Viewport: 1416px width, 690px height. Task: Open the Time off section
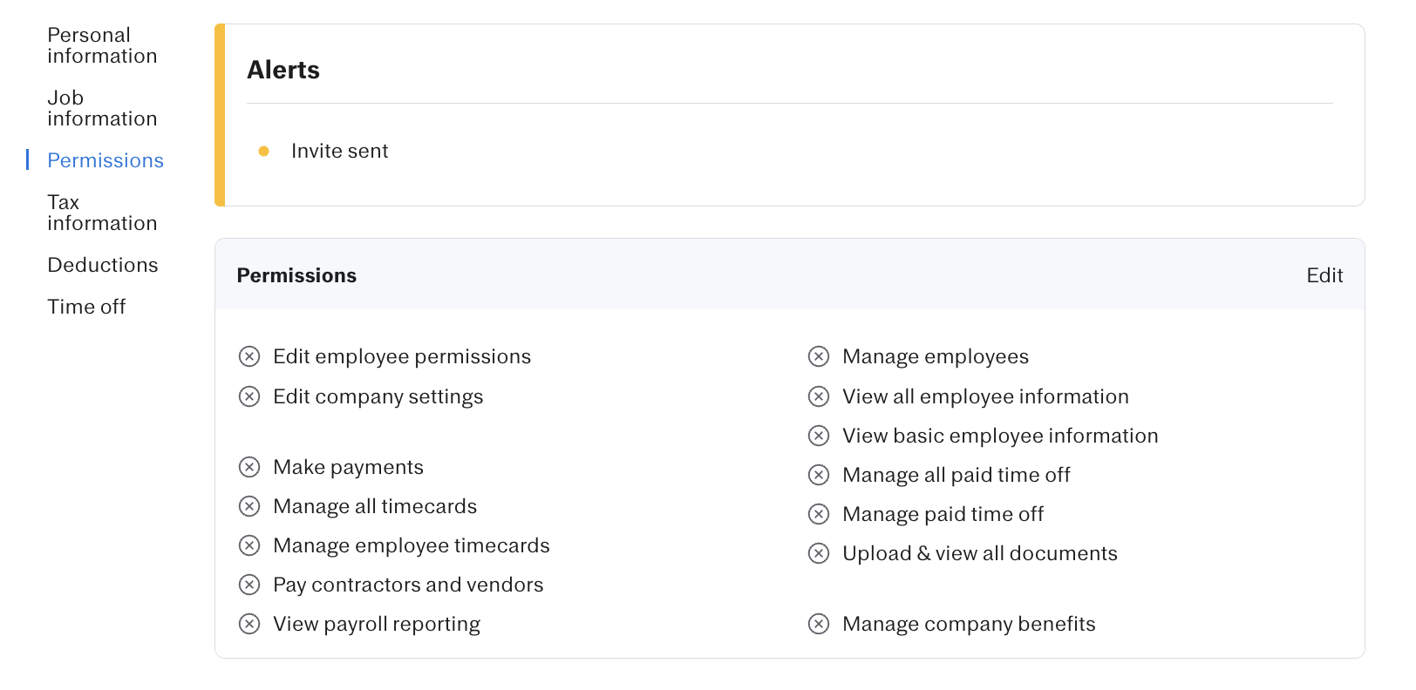(x=86, y=307)
